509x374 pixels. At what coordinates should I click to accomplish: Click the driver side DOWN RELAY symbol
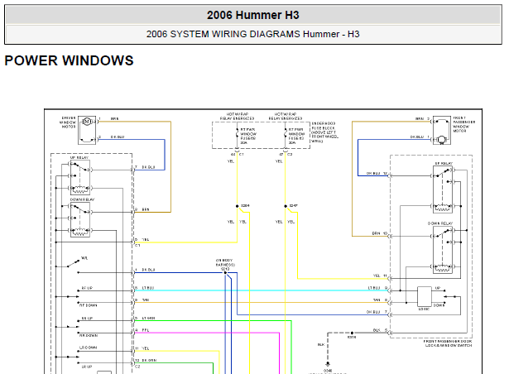tap(80, 220)
